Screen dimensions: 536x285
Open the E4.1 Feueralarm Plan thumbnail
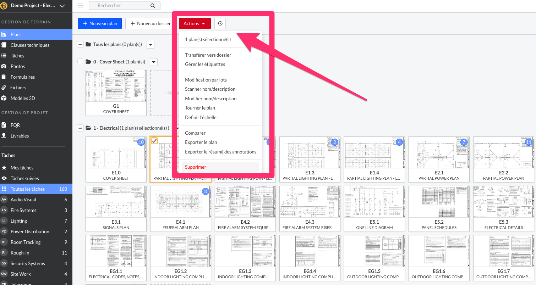click(181, 209)
